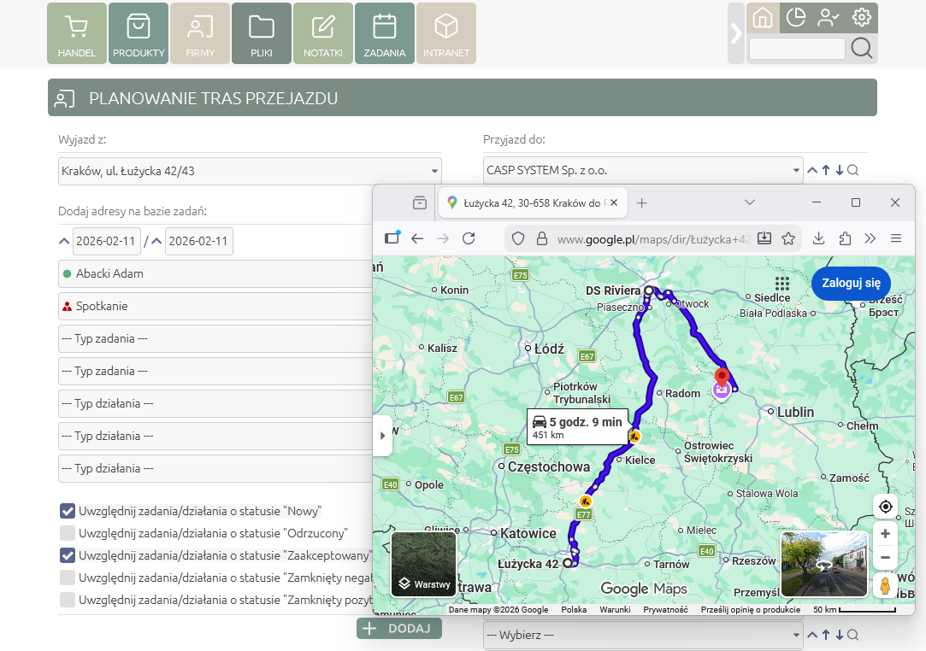926x651 pixels.
Task: Disable status "Zaakceptowany" checkbox
Action: tap(67, 555)
